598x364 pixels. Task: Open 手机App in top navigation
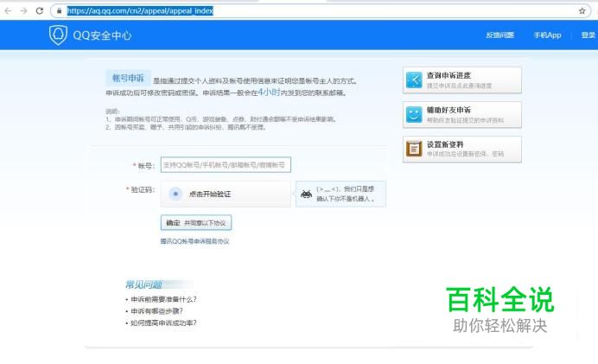[547, 35]
